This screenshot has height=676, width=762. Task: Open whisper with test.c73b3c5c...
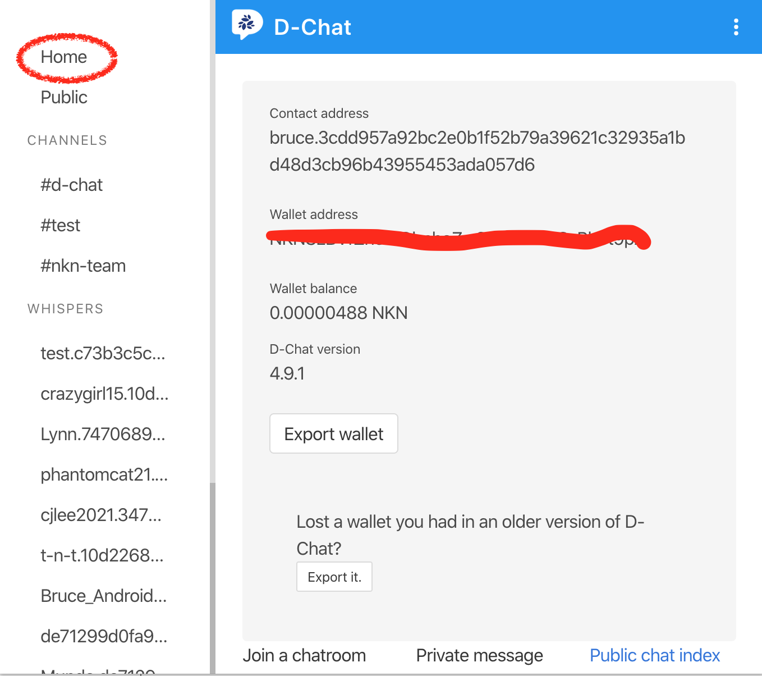pyautogui.click(x=103, y=353)
